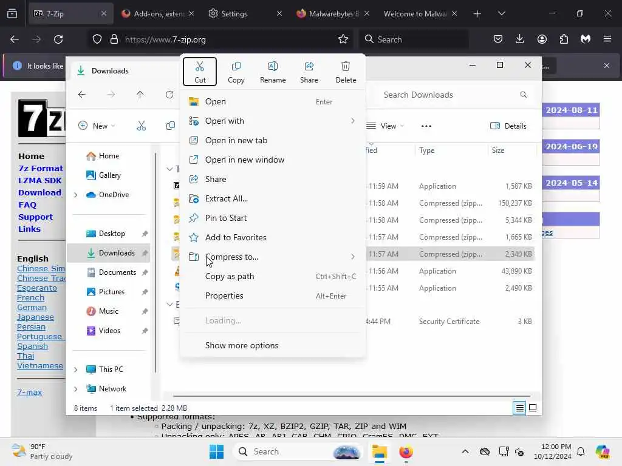622x466 pixels.
Task: Expand the Compress to... submenu
Action: 273,257
